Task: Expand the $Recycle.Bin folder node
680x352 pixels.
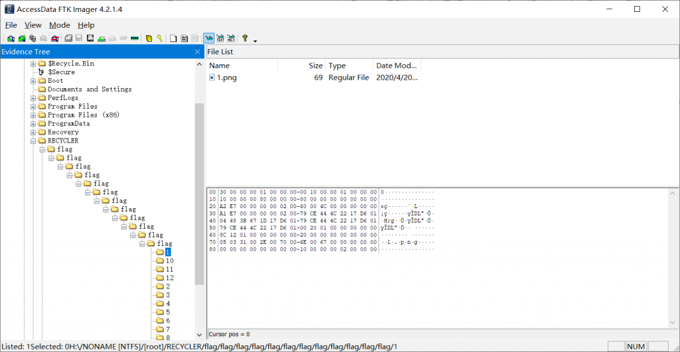Action: (33, 64)
